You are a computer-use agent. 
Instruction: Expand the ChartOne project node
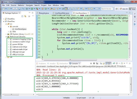pos(4,19)
